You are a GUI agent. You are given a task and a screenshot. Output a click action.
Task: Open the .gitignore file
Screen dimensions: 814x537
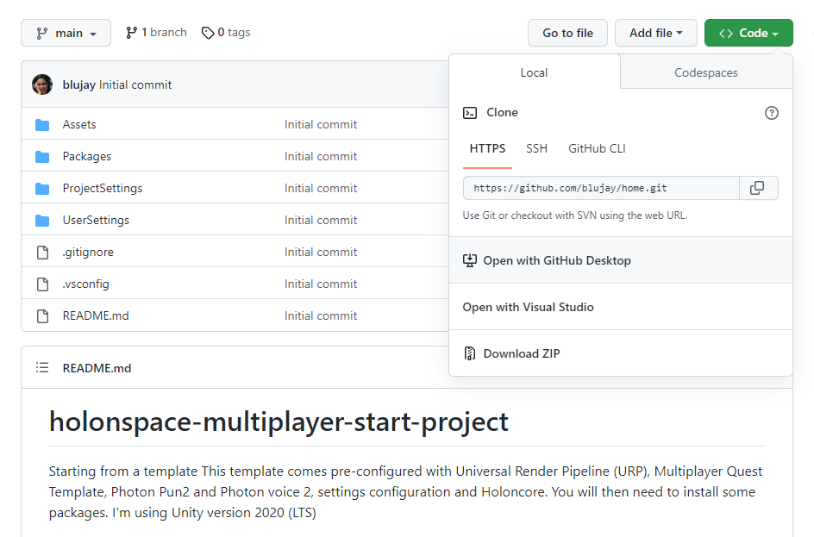88,253
